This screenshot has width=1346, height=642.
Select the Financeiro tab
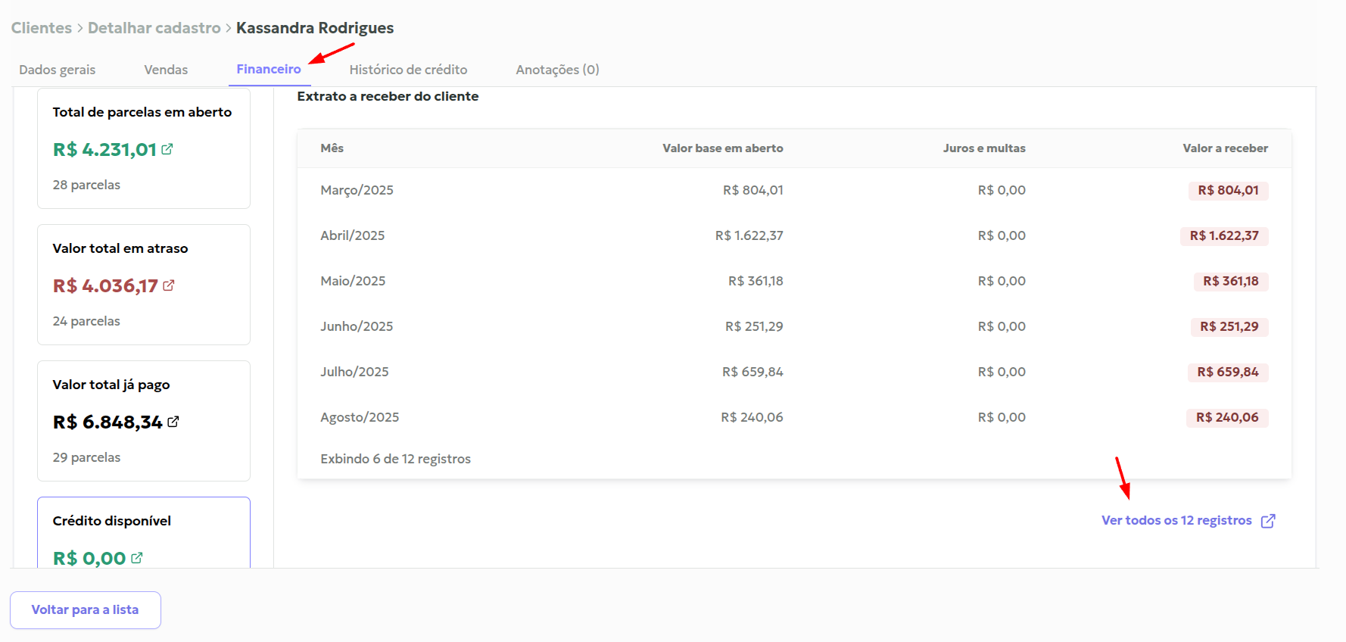tap(268, 69)
